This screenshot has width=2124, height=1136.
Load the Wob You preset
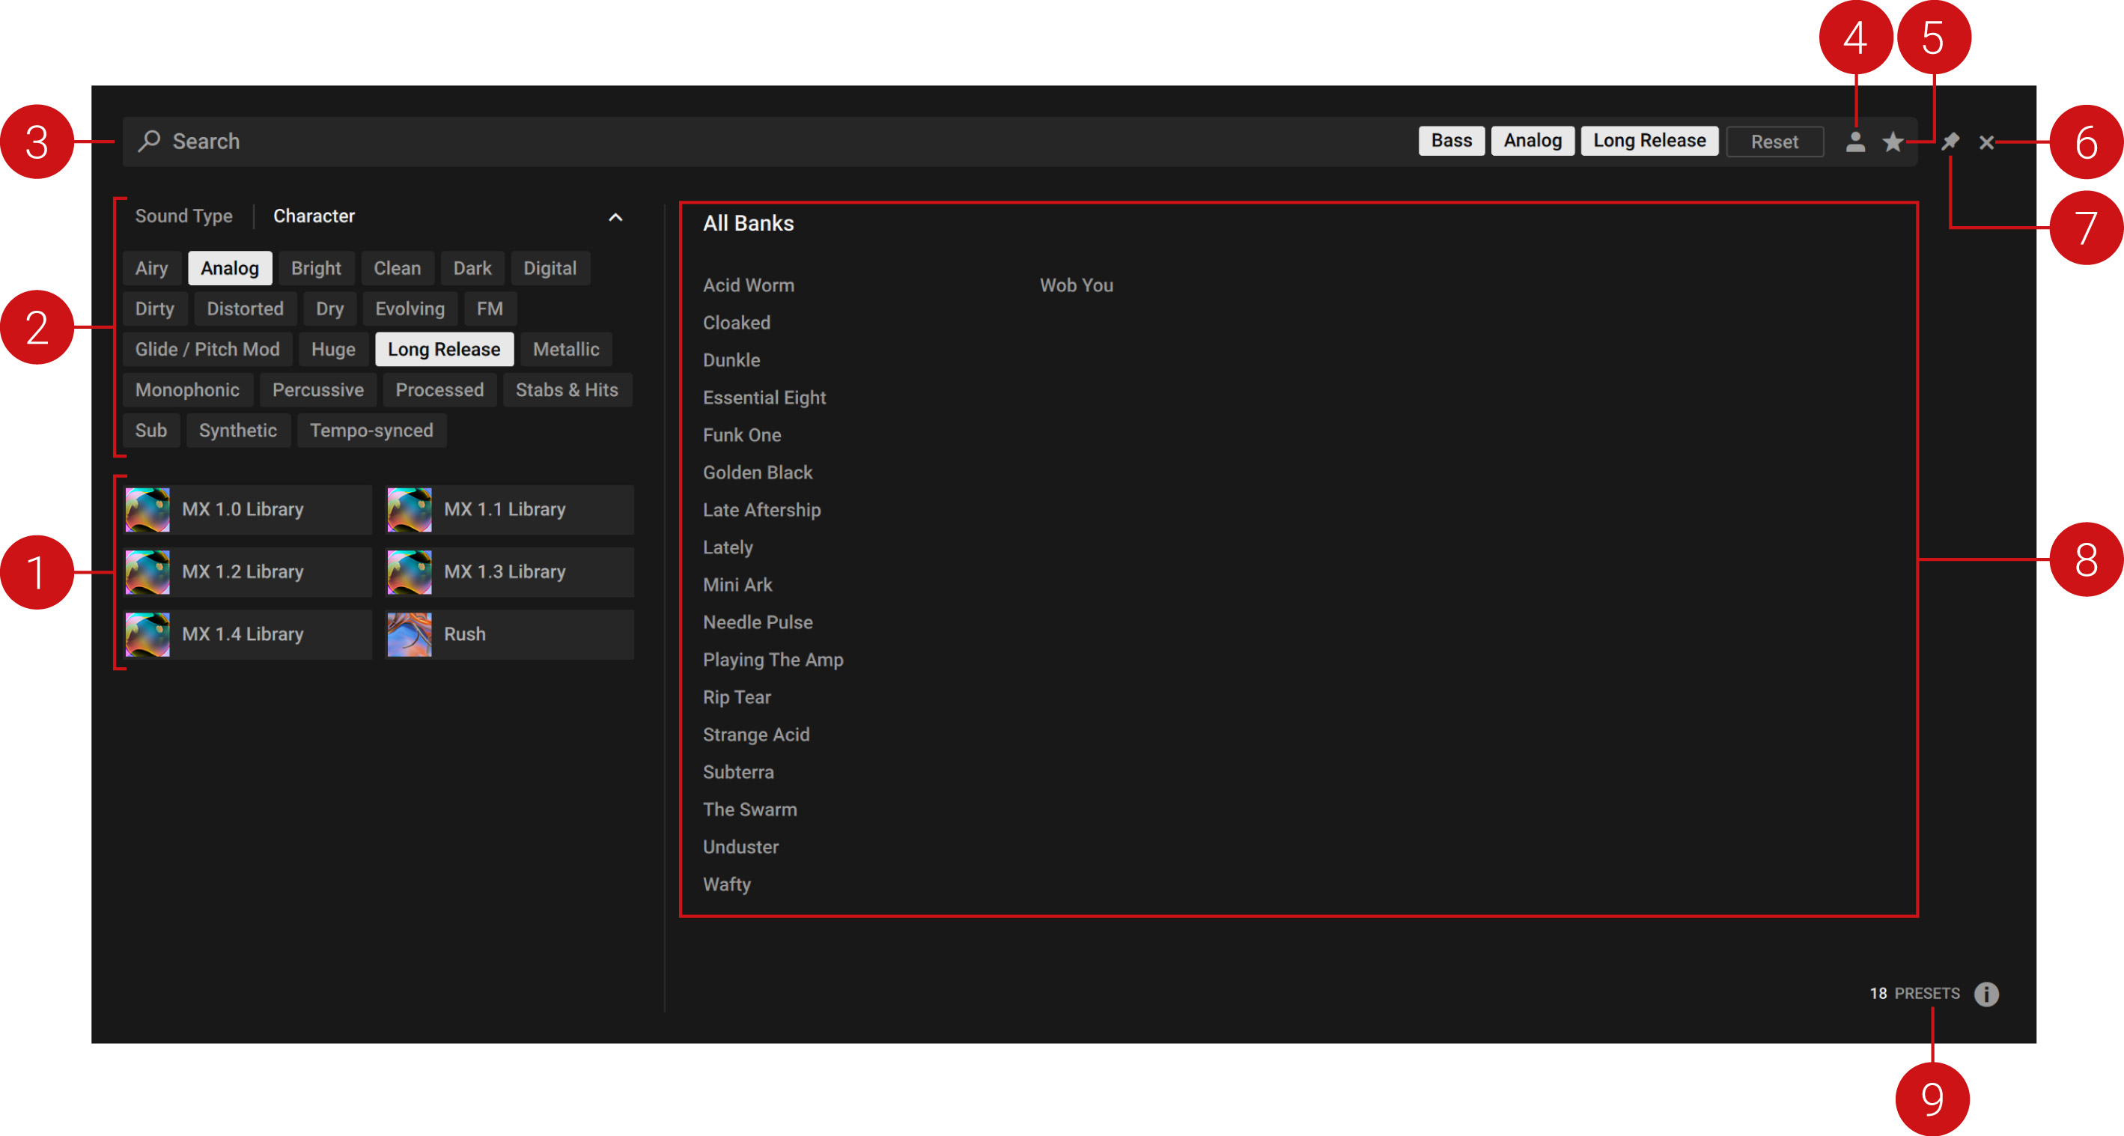click(1075, 285)
